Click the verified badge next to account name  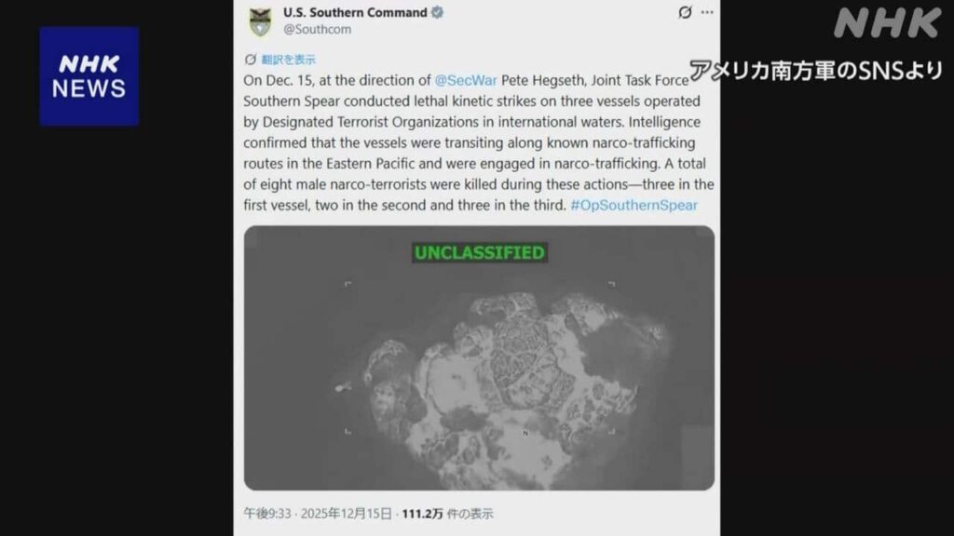tap(437, 12)
